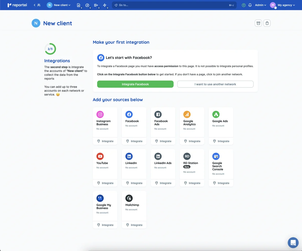Click No account text under YouTube
Screen dimensions: 302x251
click(102, 168)
